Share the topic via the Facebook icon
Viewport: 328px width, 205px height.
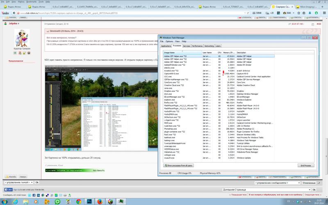(34, 195)
